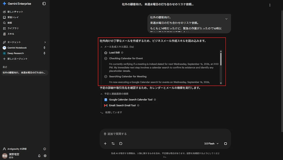The height and width of the screenshot is (160, 283).
Task: Open the Gemini Notebook agent
Action: click(x=17, y=48)
